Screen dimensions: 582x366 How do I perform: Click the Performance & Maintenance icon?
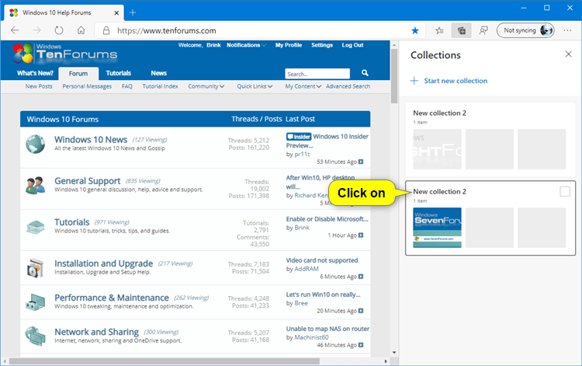[x=35, y=302]
